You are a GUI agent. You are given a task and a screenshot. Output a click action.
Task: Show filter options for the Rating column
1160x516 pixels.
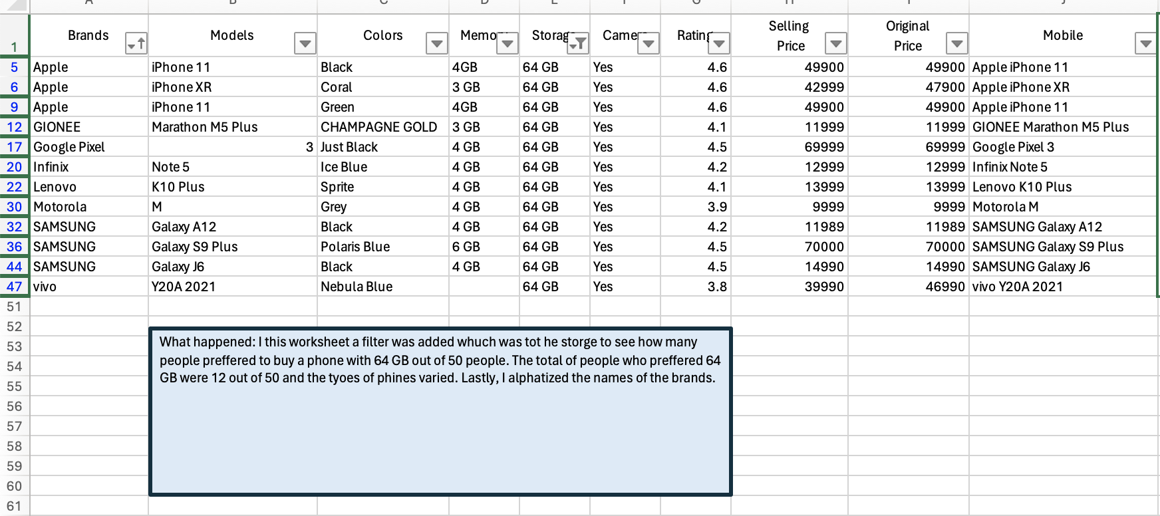coord(719,45)
